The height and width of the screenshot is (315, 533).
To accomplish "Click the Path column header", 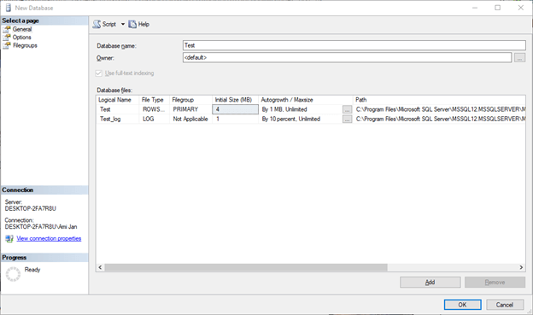I will pos(439,100).
